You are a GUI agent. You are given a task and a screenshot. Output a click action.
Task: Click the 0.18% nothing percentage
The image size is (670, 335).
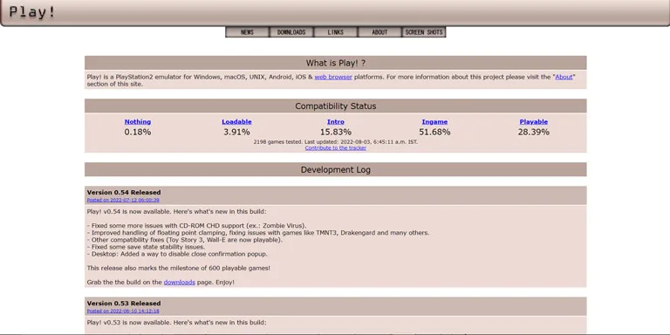pos(138,132)
